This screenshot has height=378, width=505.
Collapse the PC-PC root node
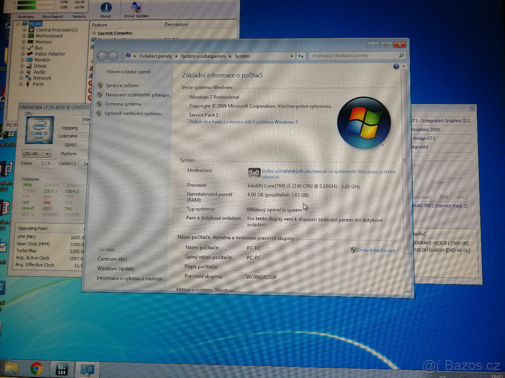(x=18, y=24)
